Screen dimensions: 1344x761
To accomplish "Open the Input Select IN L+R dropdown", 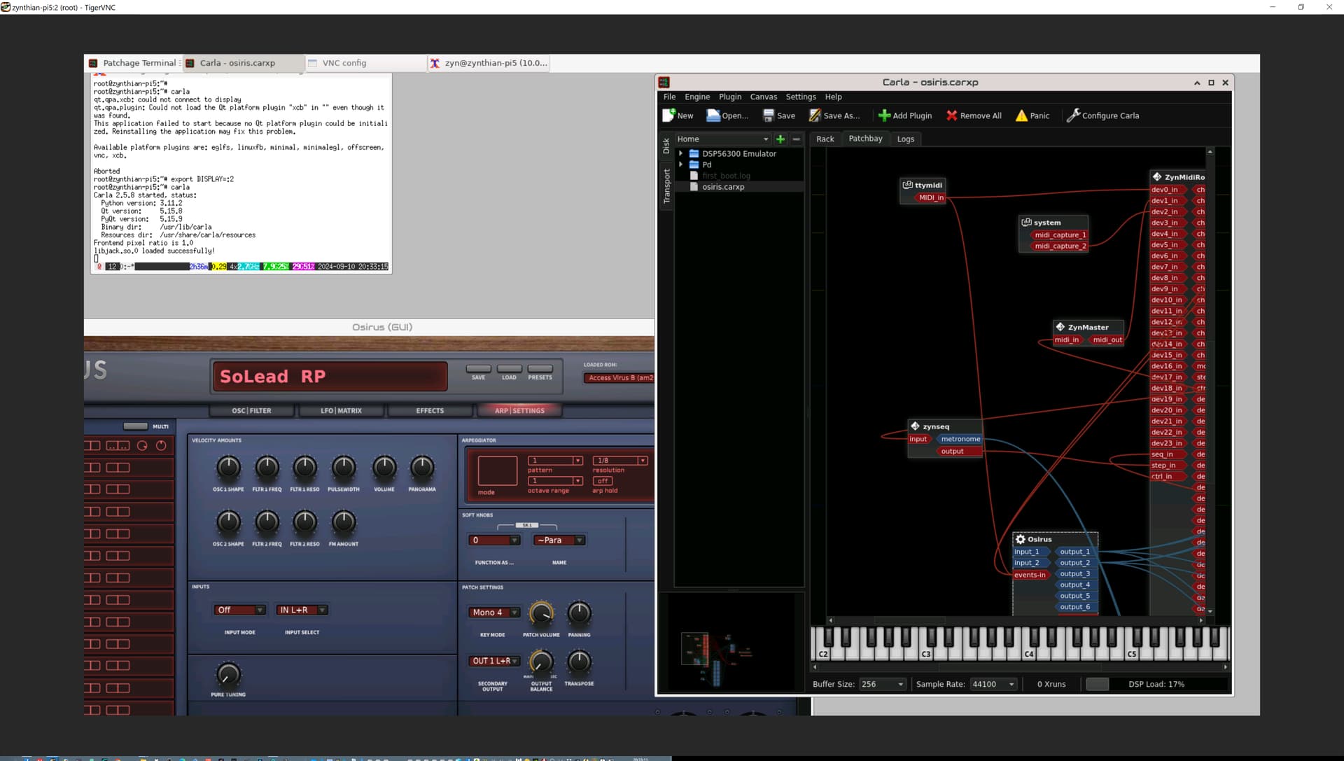I will (x=302, y=610).
